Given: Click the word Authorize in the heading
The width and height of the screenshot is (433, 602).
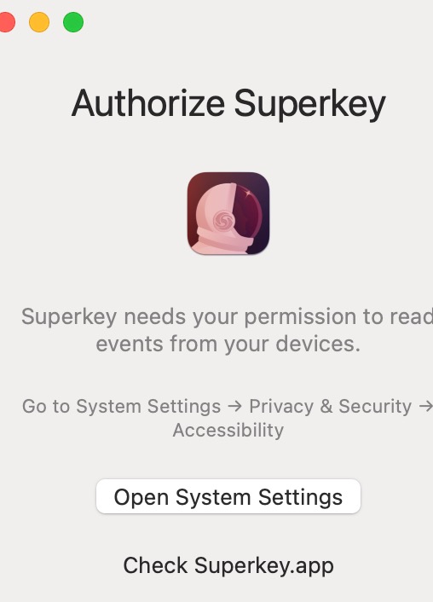Looking at the screenshot, I should (147, 103).
